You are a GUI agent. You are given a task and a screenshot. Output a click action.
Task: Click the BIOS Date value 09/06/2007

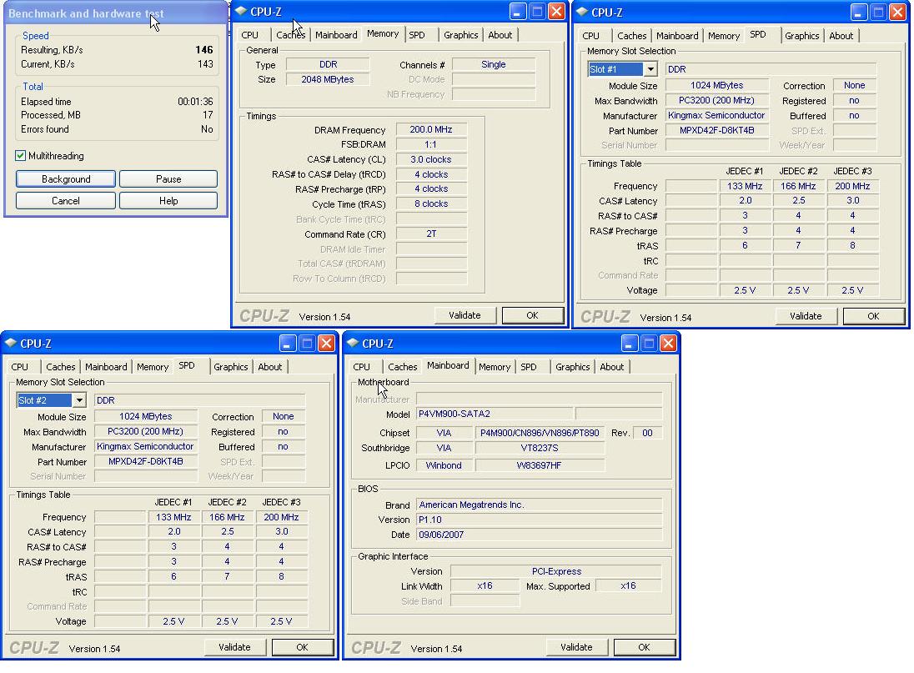coord(540,535)
